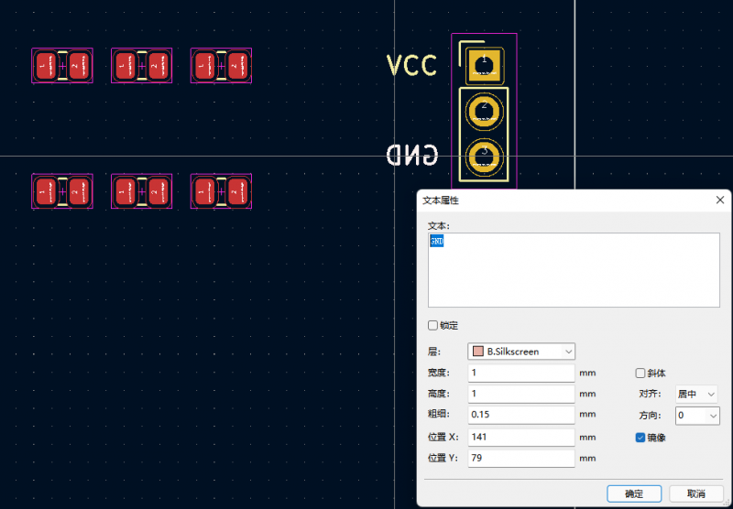This screenshot has width=733, height=509.
Task: Click round pad 3 of the pin header
Action: [x=485, y=157]
